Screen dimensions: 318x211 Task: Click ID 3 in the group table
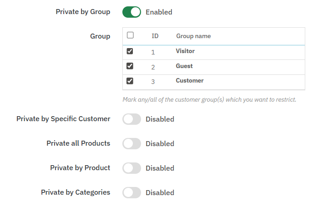[153, 82]
